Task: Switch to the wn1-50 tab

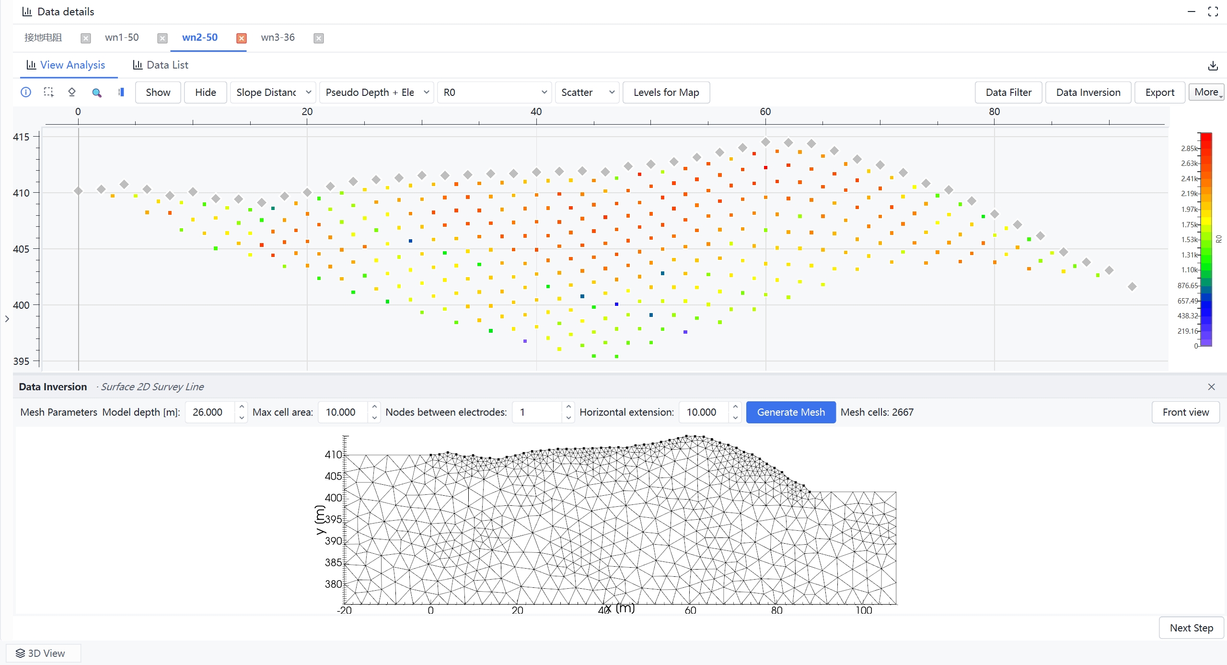Action: click(x=122, y=37)
